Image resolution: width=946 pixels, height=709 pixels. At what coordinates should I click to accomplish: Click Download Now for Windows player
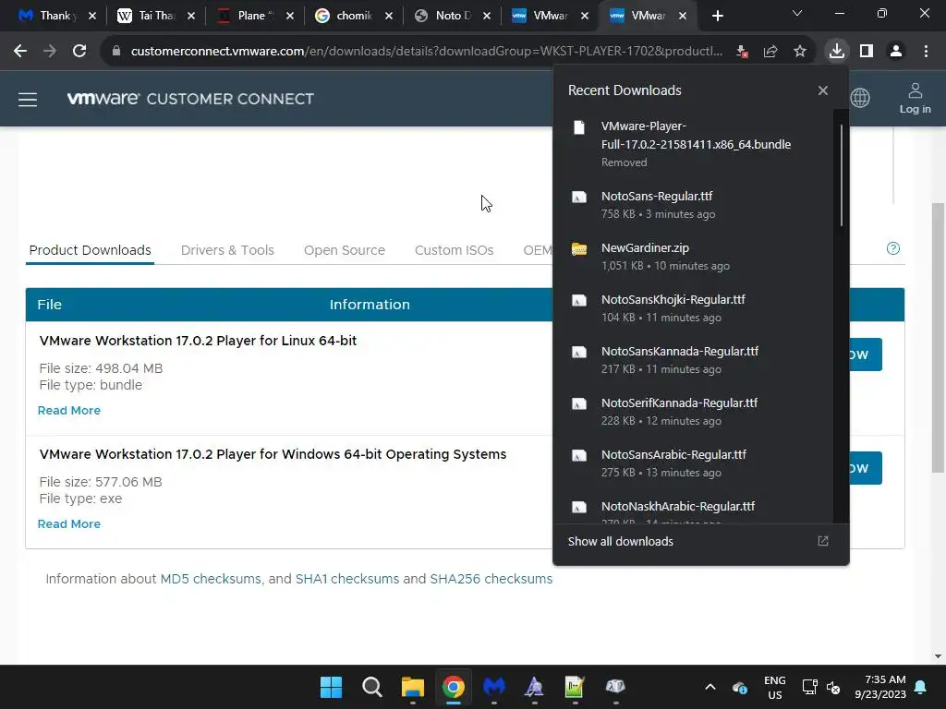(x=865, y=468)
